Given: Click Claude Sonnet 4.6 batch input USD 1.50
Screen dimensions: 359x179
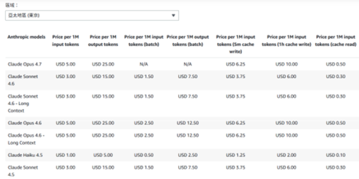Looking at the screenshot, I should 144,77.
